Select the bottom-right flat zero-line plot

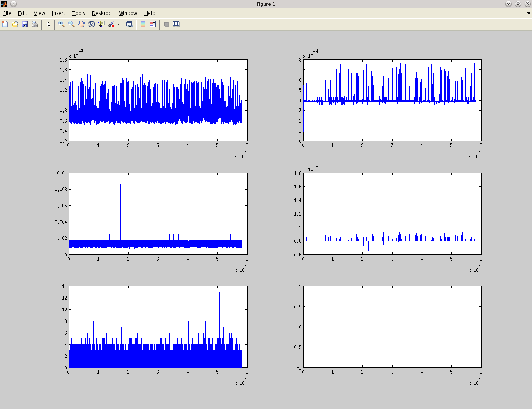click(392, 327)
